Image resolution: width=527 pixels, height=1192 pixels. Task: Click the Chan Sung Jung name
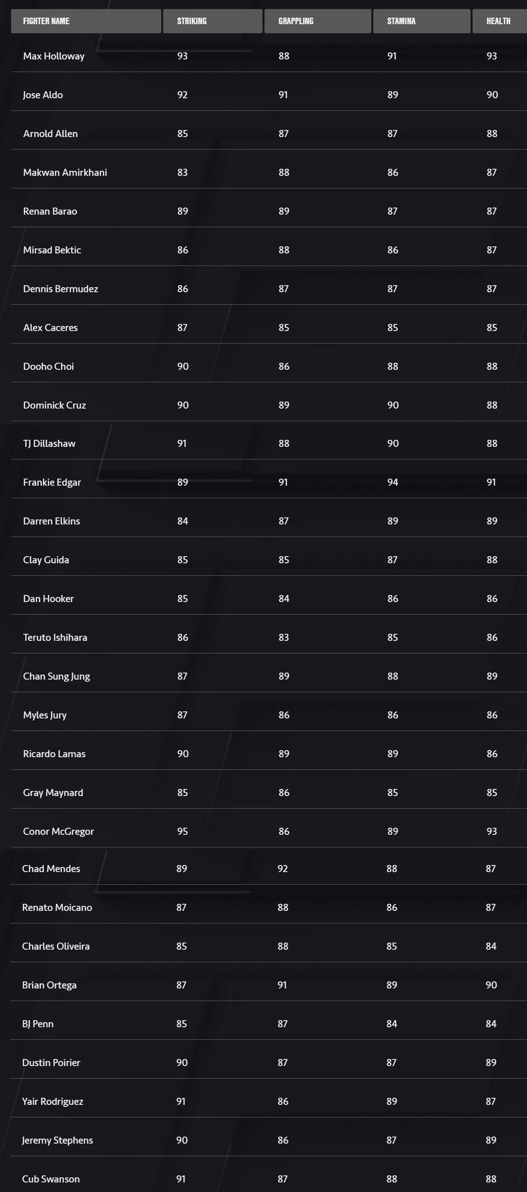[56, 676]
